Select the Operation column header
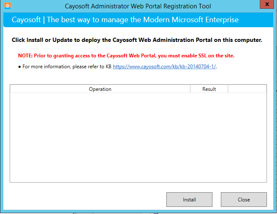The width and height of the screenshot is (277, 214). tap(100, 89)
